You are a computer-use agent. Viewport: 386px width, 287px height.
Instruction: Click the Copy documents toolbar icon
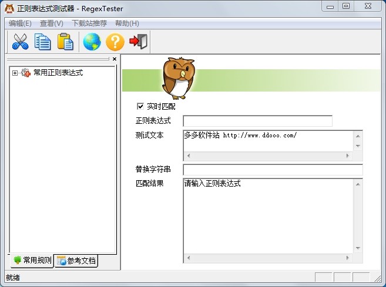pyautogui.click(x=42, y=42)
